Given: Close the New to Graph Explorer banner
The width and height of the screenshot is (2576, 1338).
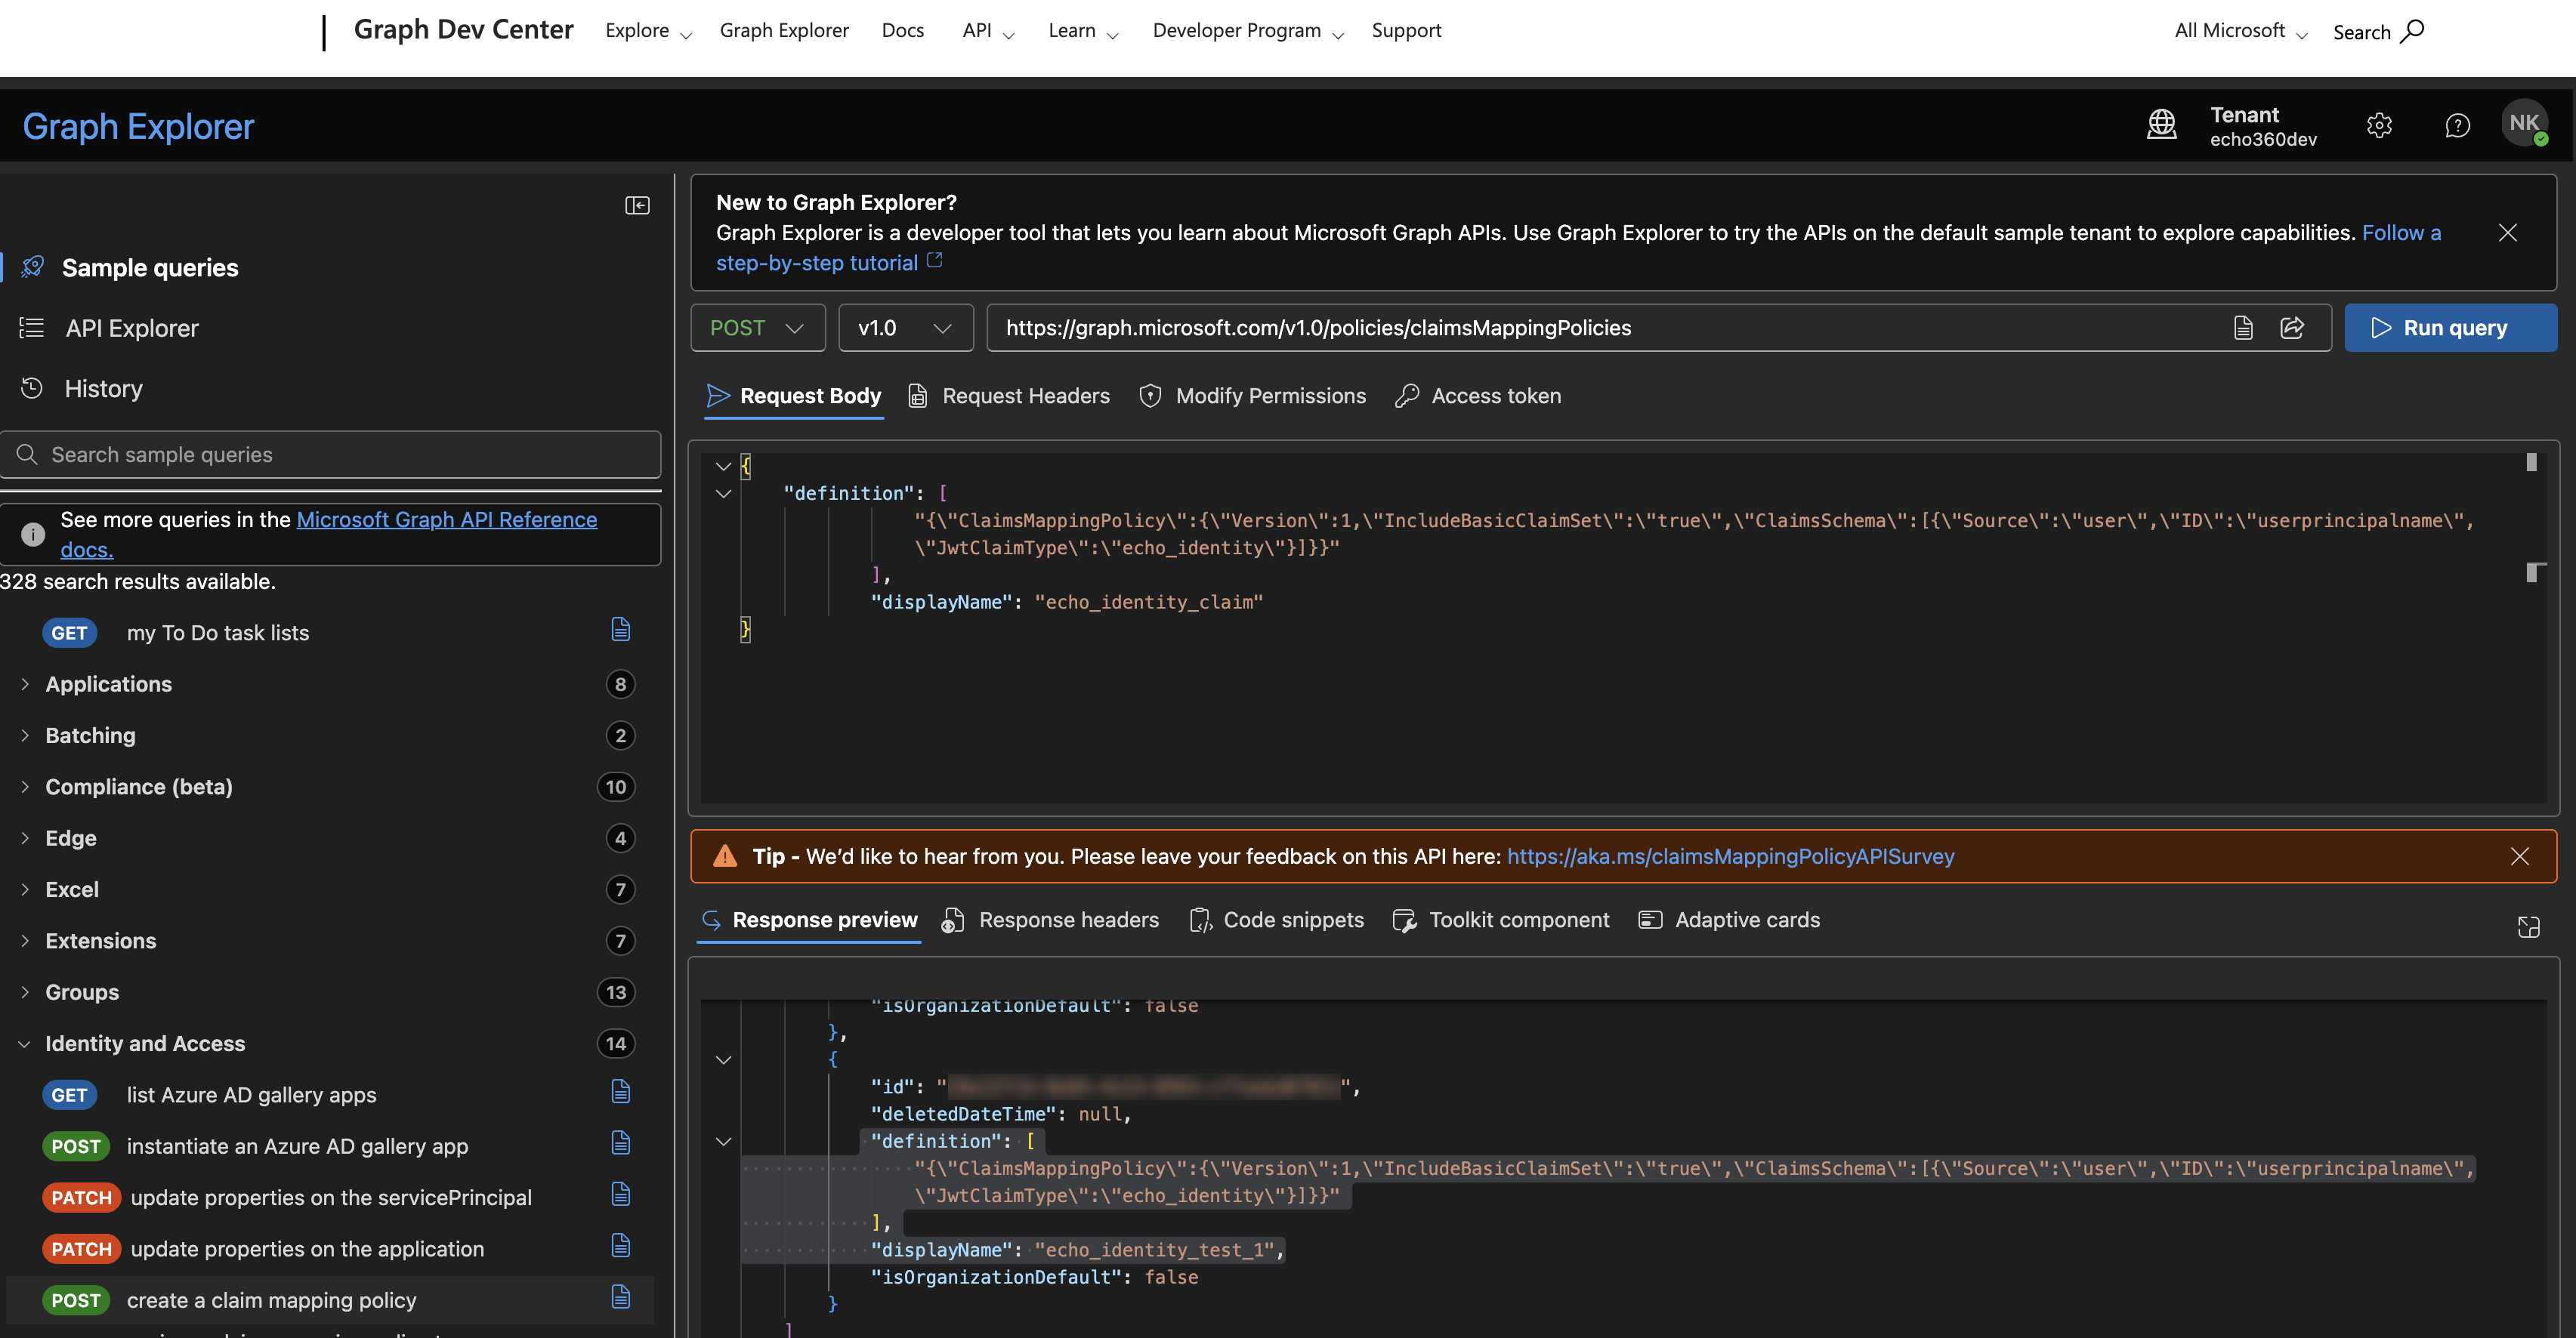Looking at the screenshot, I should (2507, 233).
